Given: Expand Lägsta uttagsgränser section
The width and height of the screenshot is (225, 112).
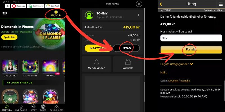Looking at the screenshot, I should coord(177,64).
